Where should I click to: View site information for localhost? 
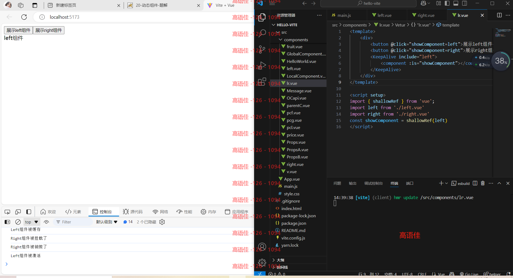tap(42, 17)
